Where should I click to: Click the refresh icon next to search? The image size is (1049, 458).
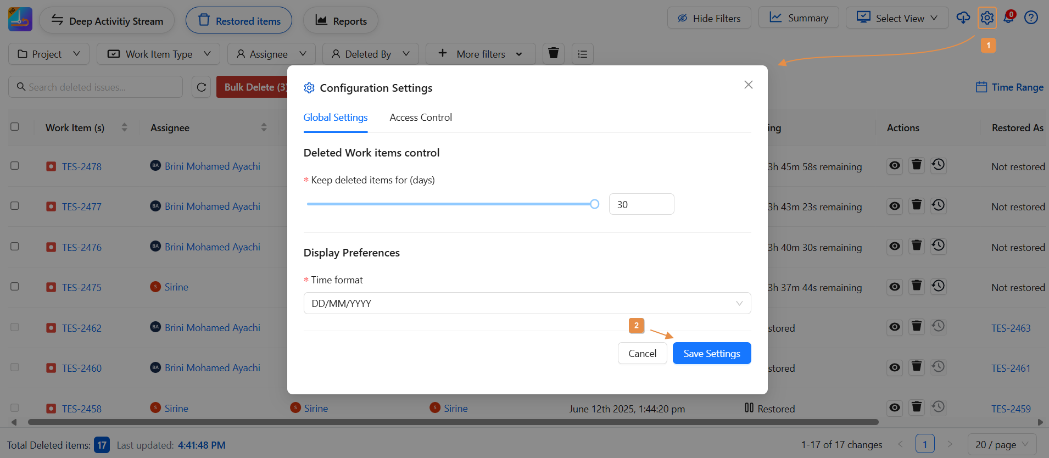[x=202, y=87]
